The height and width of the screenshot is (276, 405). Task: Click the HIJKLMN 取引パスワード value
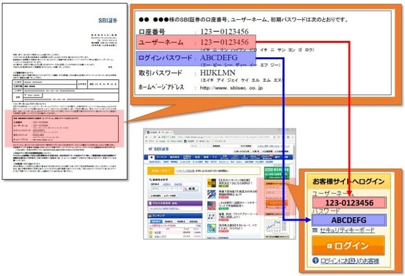click(x=218, y=73)
